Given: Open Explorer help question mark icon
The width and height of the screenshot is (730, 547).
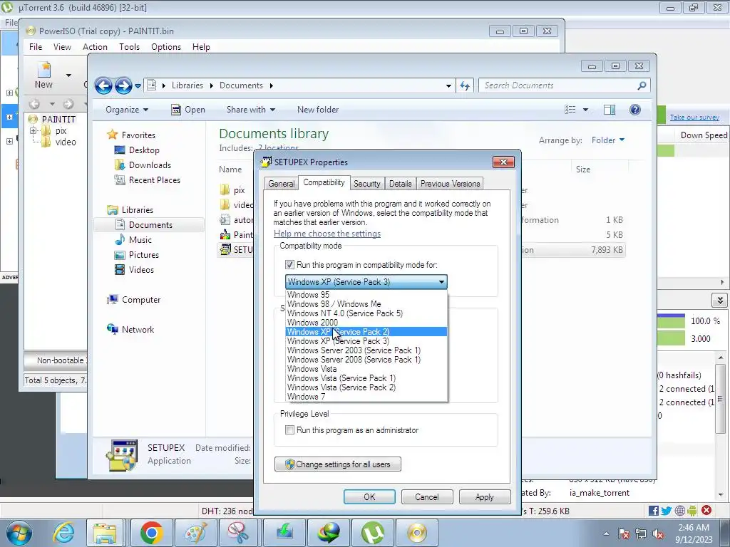Looking at the screenshot, I should tap(635, 110).
